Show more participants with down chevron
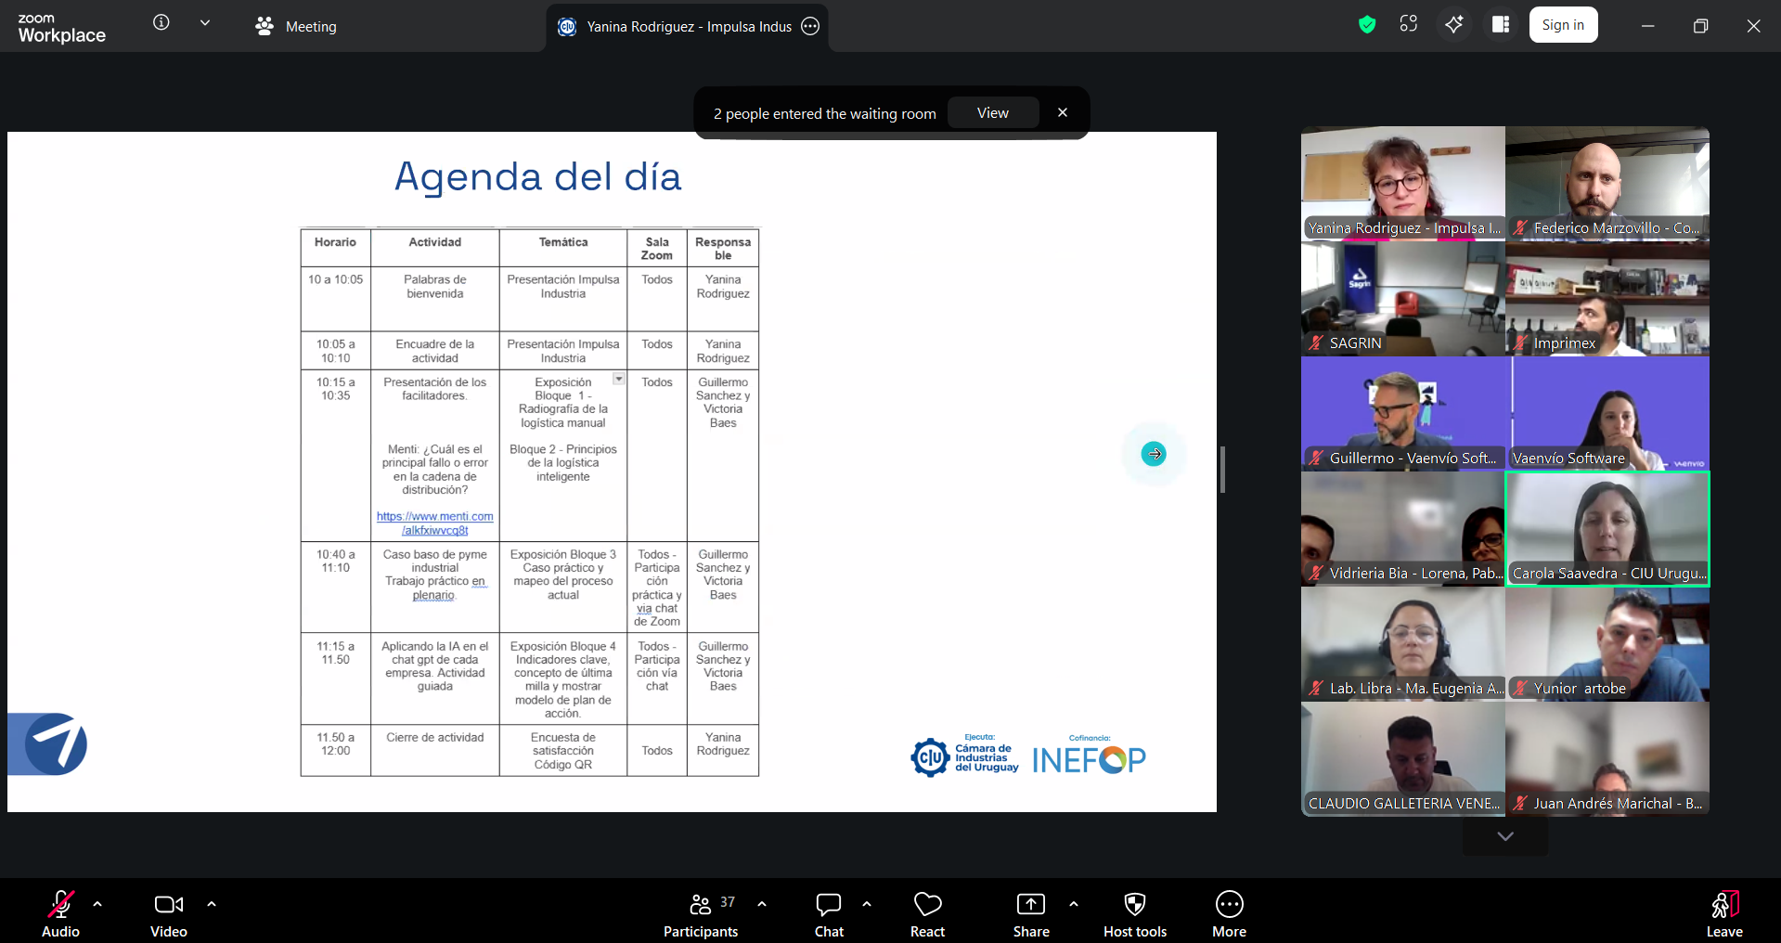Image resolution: width=1781 pixels, height=943 pixels. 1504,836
